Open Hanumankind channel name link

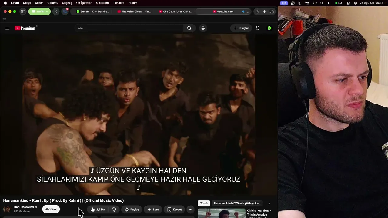[24, 207]
